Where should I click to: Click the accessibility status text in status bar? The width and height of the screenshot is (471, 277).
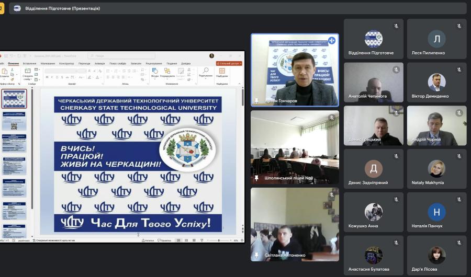point(54,240)
